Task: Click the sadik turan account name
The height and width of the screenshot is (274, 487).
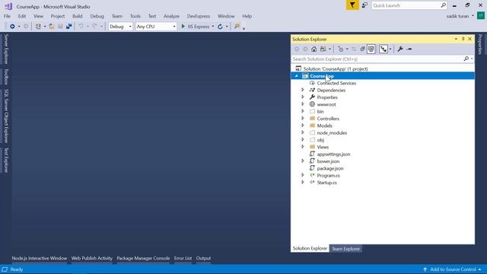Action: coord(457,16)
